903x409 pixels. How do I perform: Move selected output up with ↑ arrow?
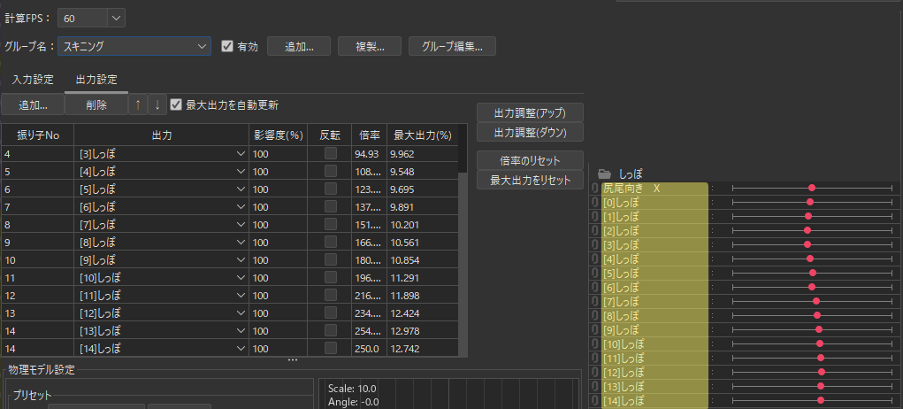coord(137,105)
